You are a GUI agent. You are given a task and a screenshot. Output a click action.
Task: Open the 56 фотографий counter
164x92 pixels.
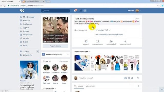[111, 43]
